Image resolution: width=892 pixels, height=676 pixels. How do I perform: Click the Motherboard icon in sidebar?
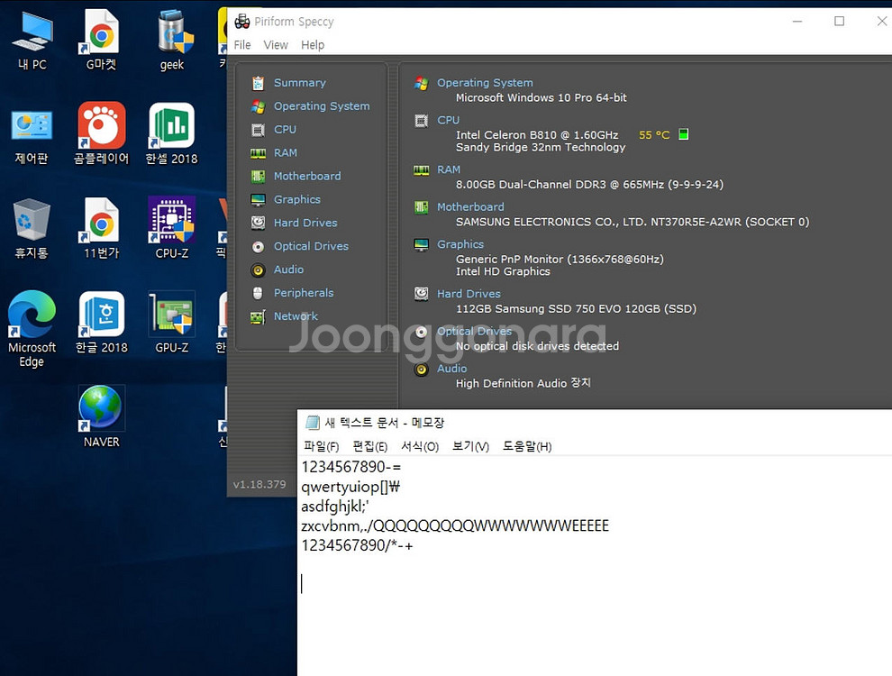point(258,177)
